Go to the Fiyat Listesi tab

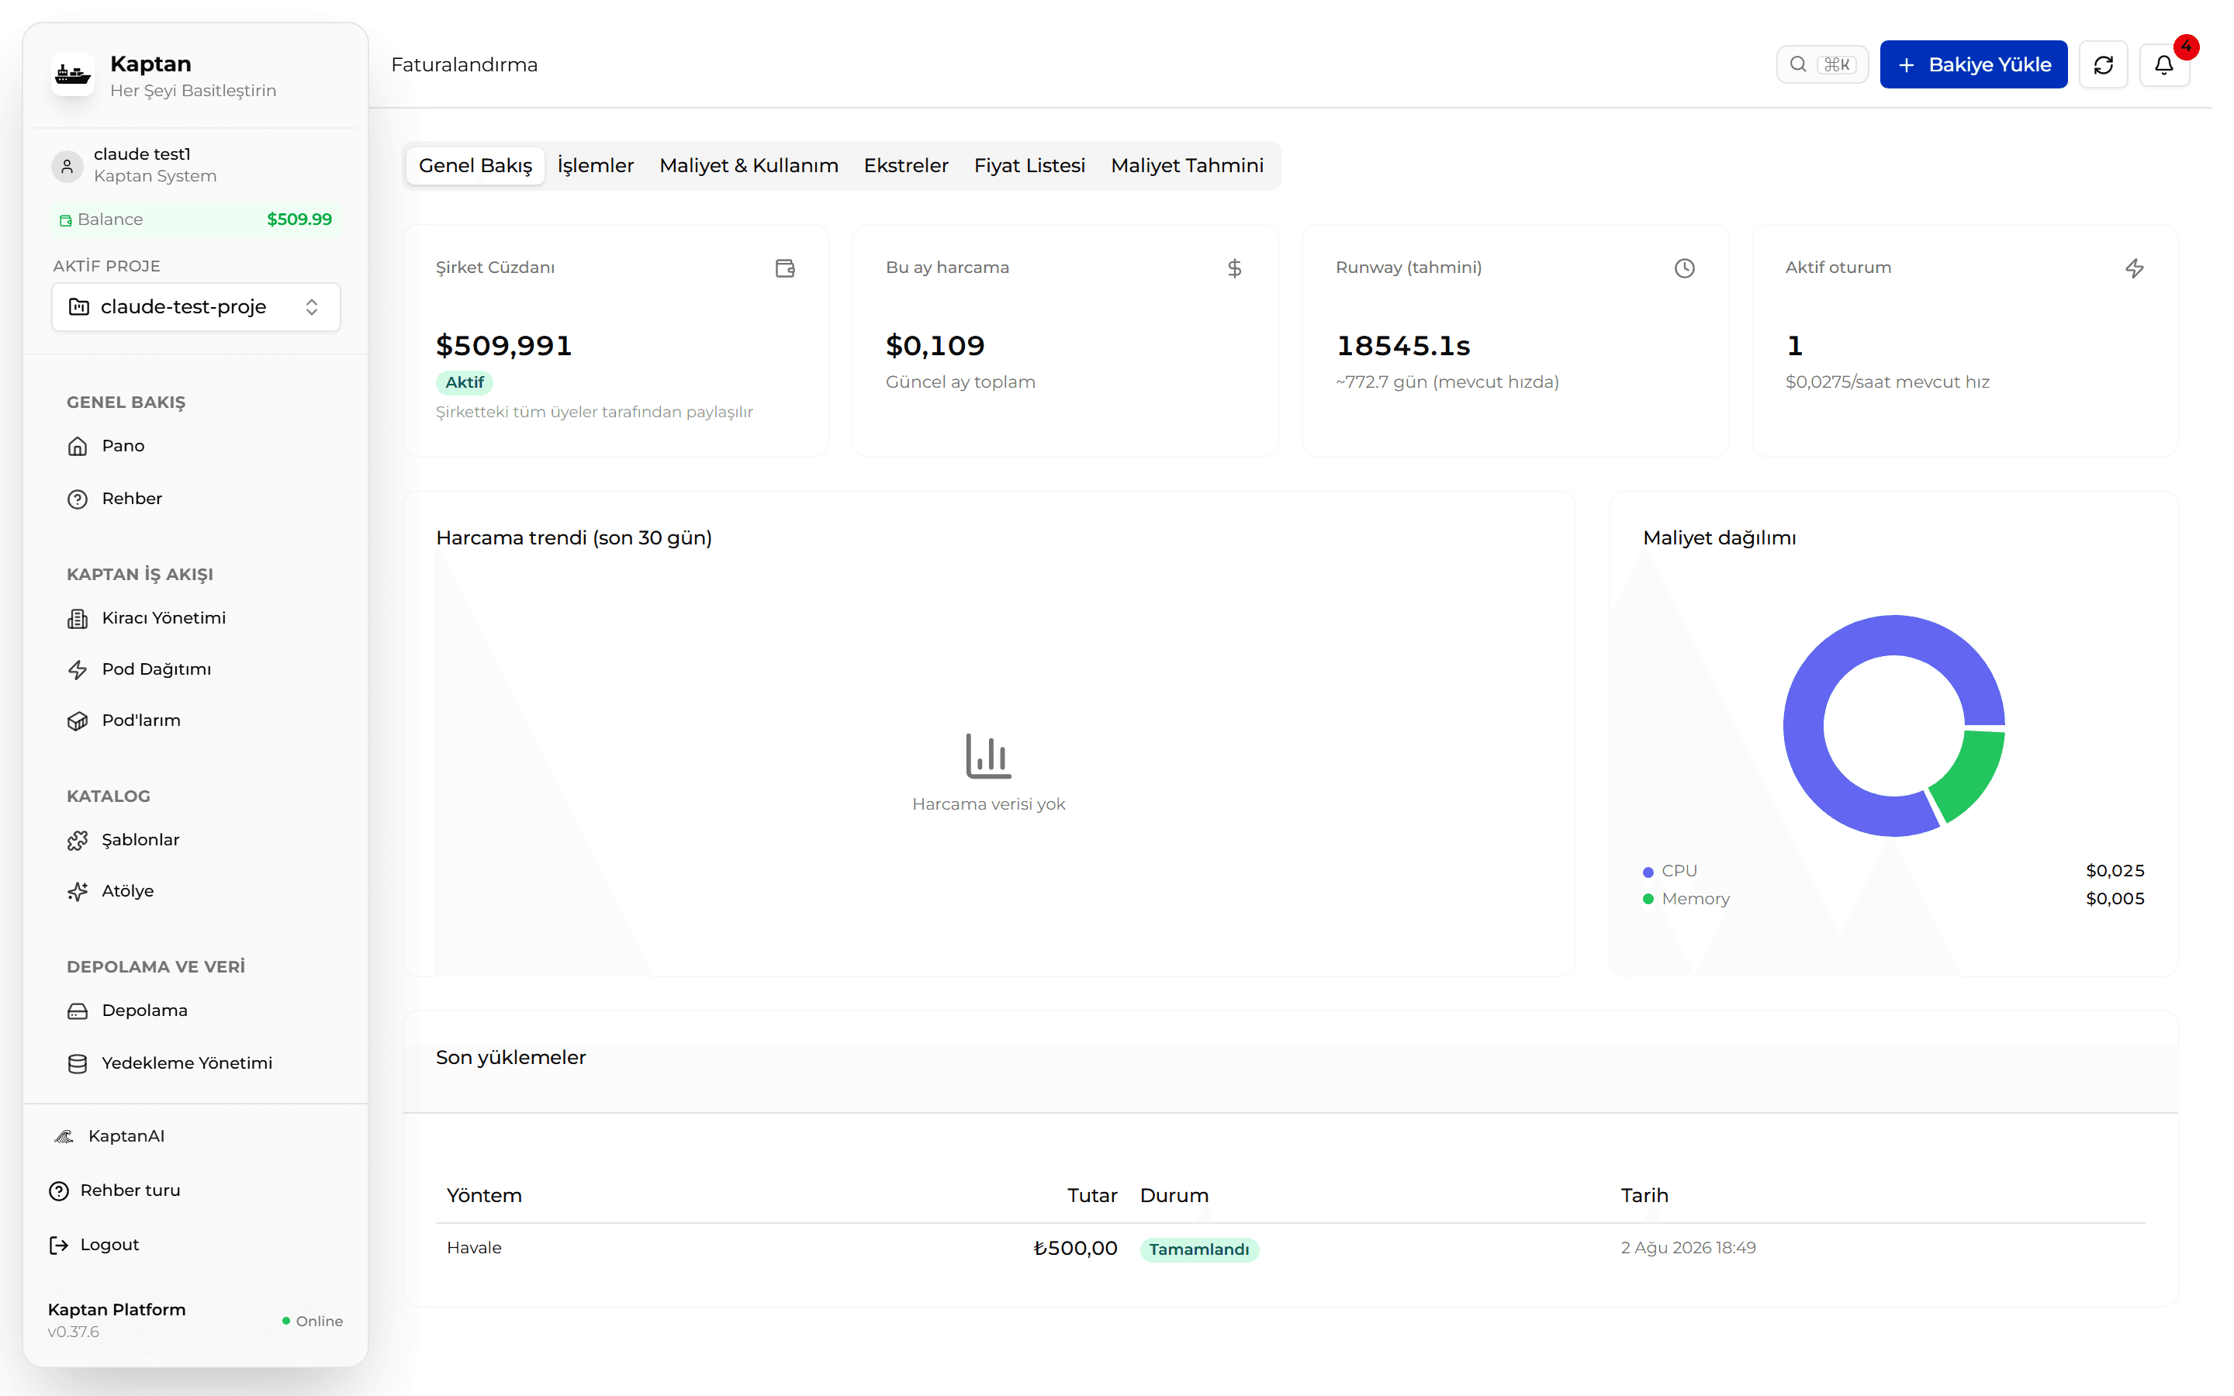coord(1029,165)
